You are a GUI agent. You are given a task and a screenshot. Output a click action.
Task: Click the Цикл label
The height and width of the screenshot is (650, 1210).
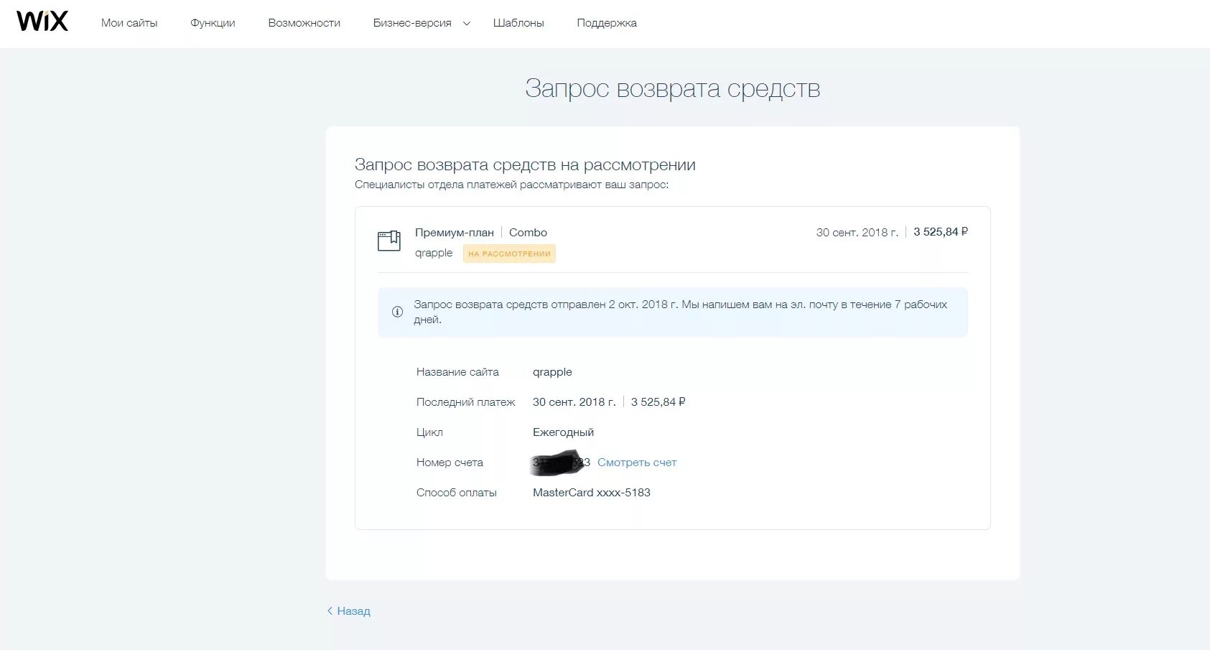click(x=429, y=432)
